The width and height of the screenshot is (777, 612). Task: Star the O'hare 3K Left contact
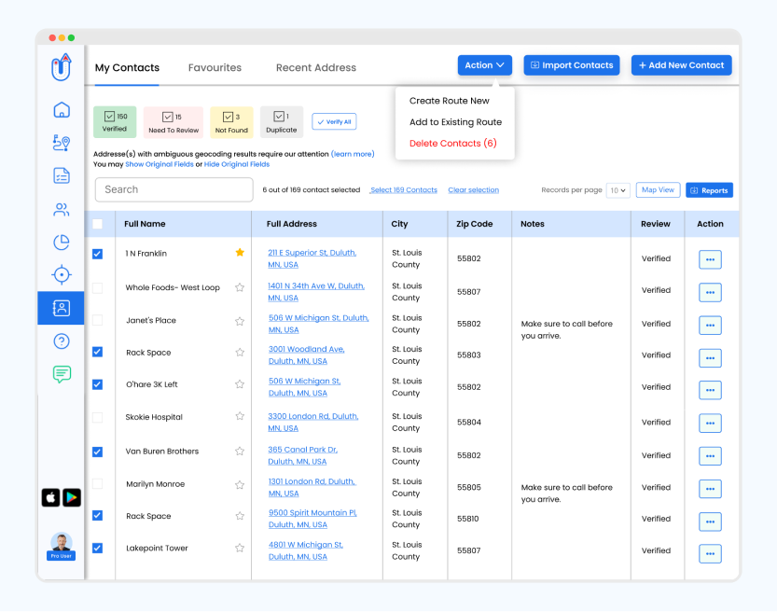pyautogui.click(x=240, y=384)
